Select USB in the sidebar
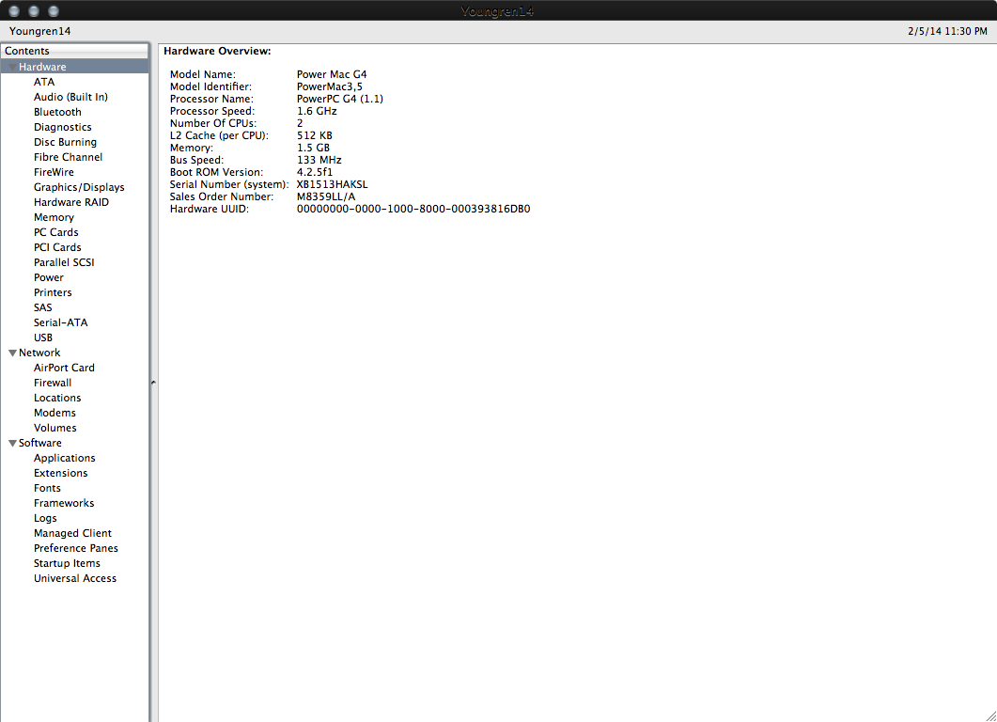Image resolution: width=997 pixels, height=722 pixels. pyautogui.click(x=42, y=337)
